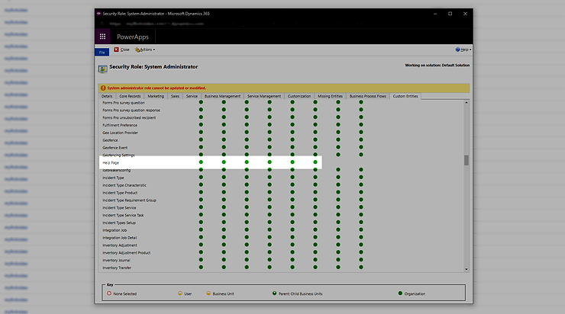Click the Inventory Journal entity name
The height and width of the screenshot is (314, 565).
[116, 260]
